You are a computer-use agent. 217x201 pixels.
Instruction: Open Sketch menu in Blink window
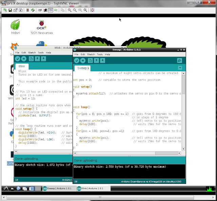[x=32, y=53]
